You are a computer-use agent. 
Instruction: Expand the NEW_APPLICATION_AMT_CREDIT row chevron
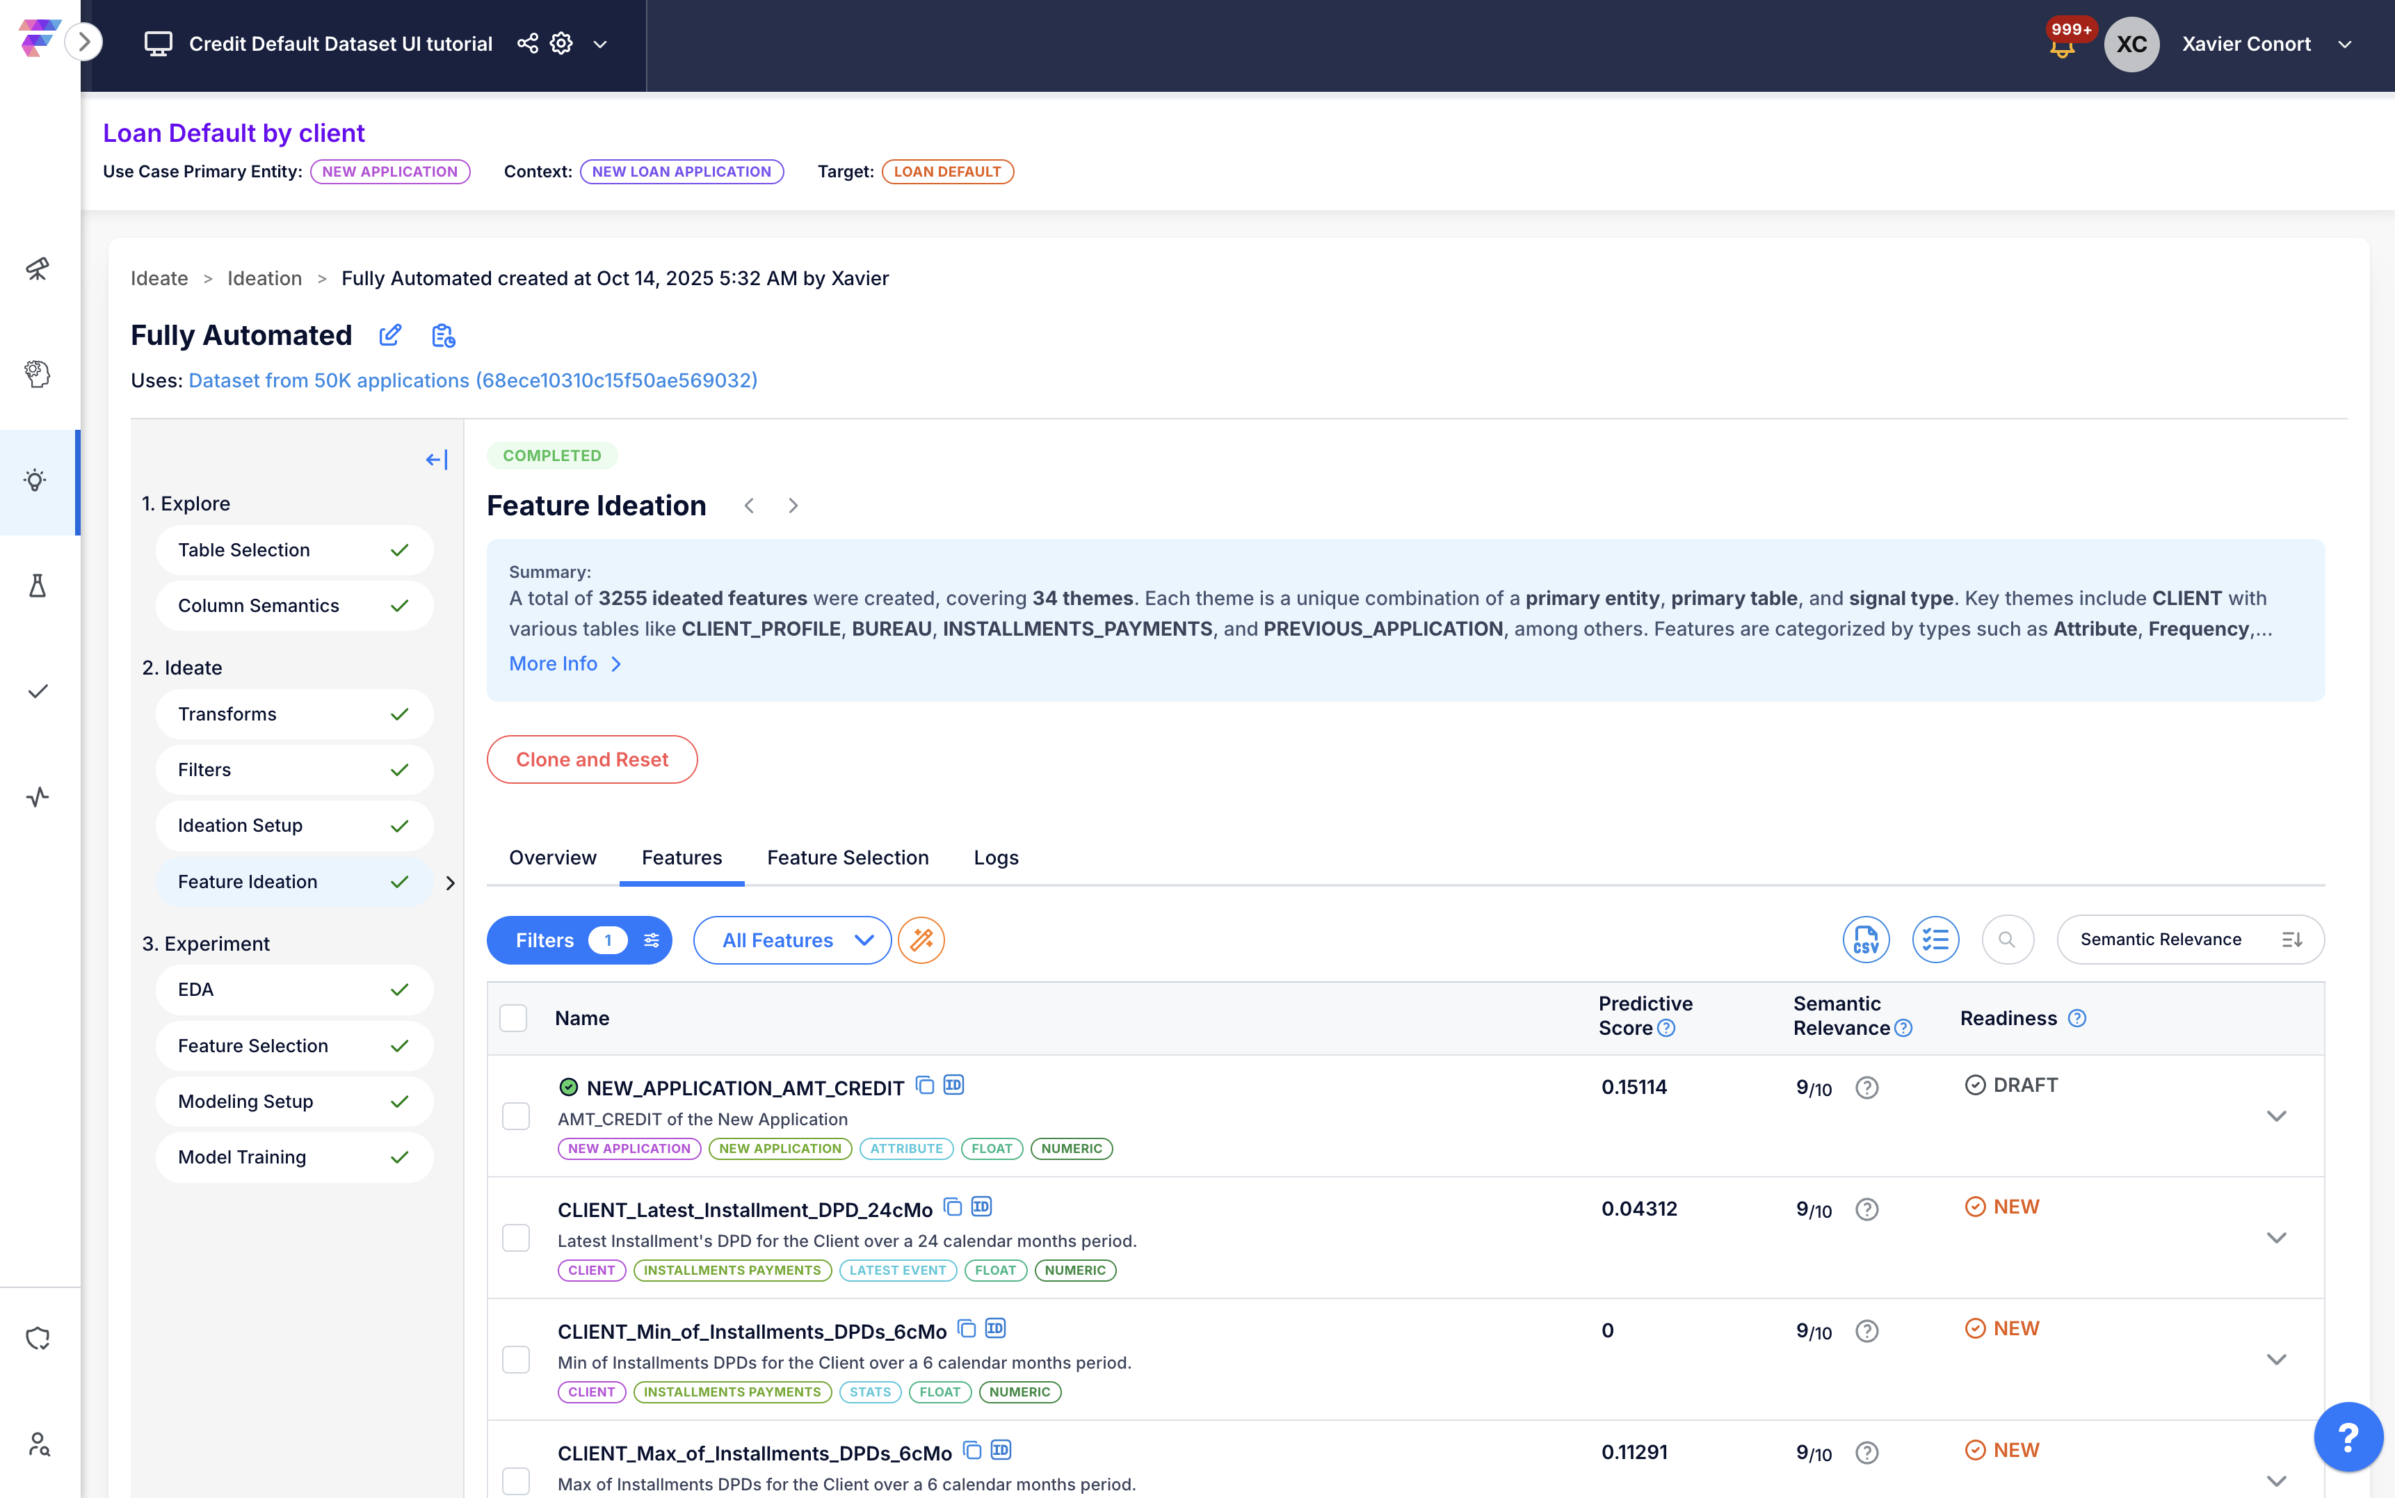point(2276,1116)
